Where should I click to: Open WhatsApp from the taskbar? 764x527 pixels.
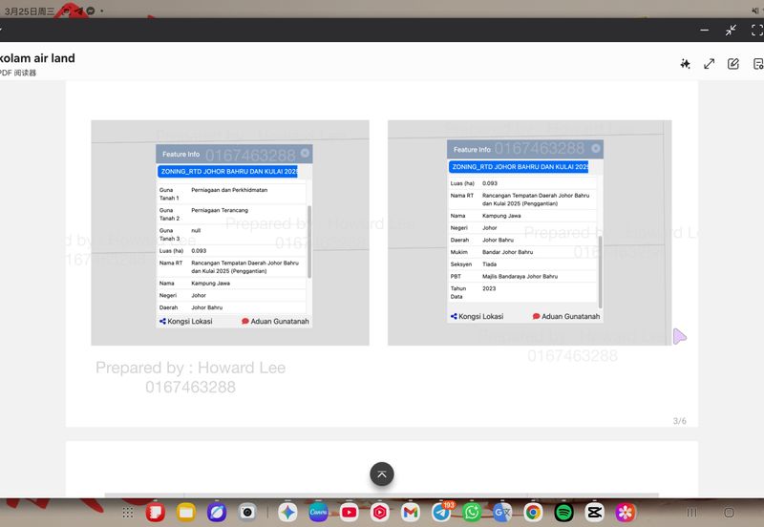[x=472, y=513]
